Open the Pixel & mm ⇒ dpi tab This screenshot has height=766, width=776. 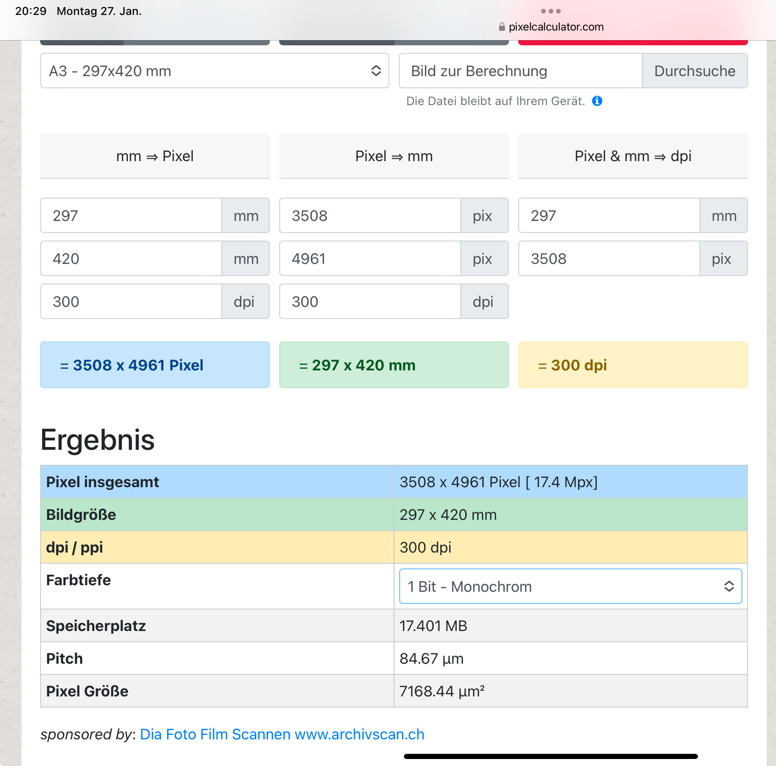tap(633, 156)
